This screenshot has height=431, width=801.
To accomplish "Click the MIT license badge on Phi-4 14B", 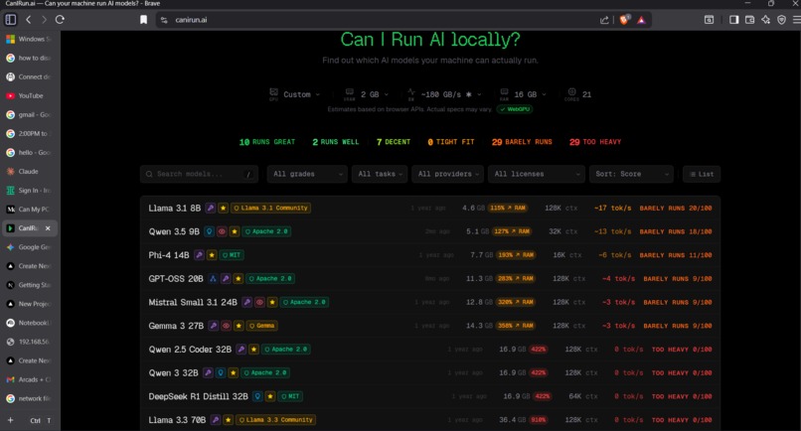I will click(x=232, y=255).
